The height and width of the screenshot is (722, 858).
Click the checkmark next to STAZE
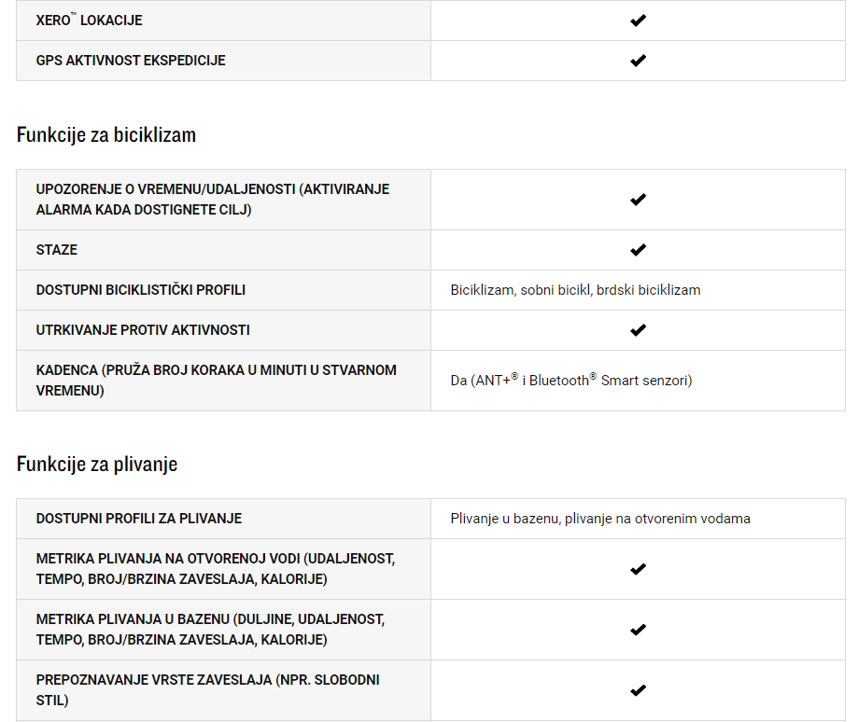(x=638, y=250)
